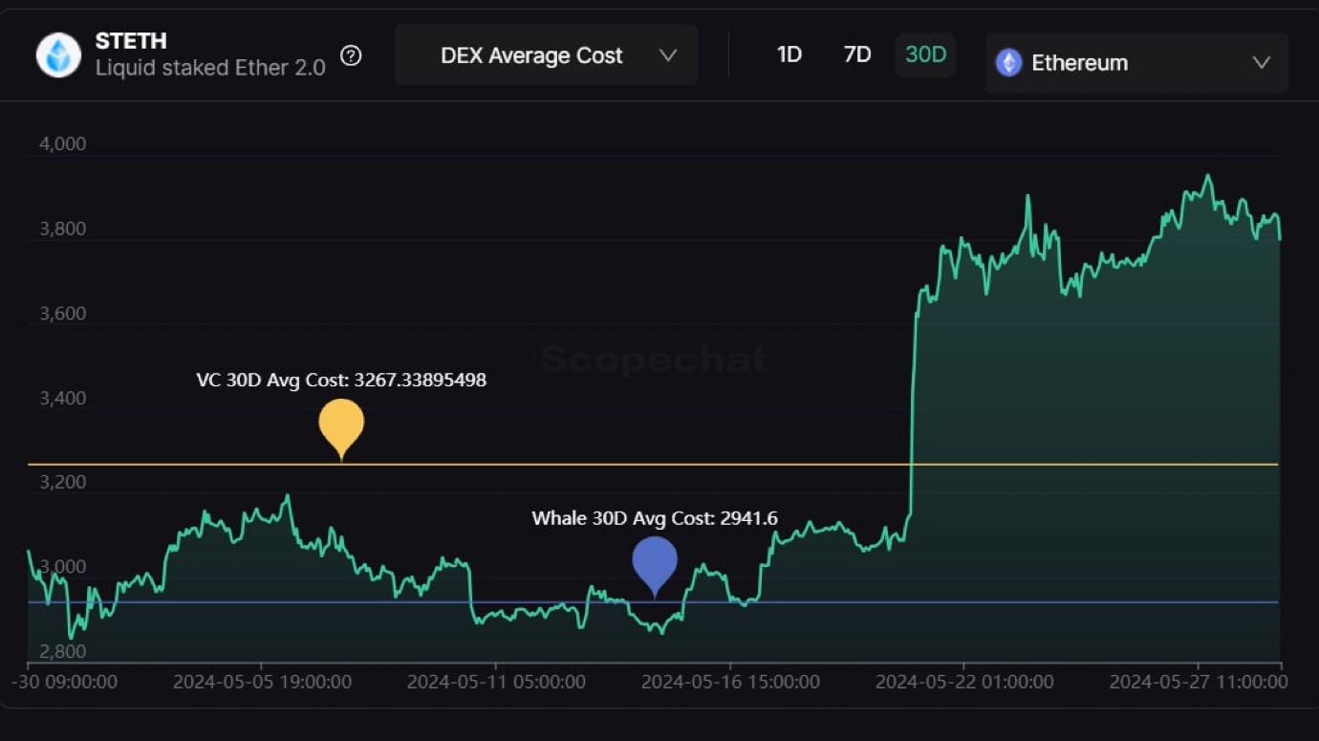Image resolution: width=1319 pixels, height=741 pixels.
Task: Click the yellow VC average cost pin
Action: [341, 425]
